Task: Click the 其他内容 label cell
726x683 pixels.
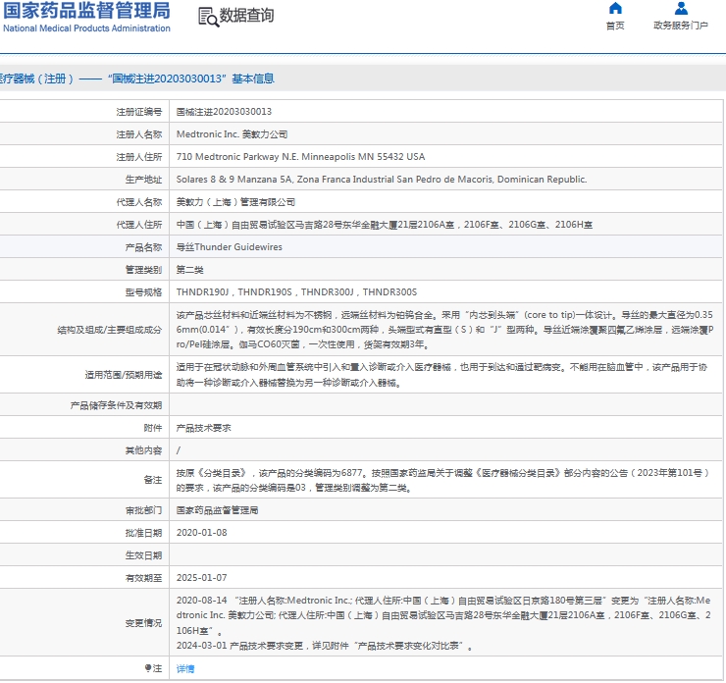Action: pos(143,450)
